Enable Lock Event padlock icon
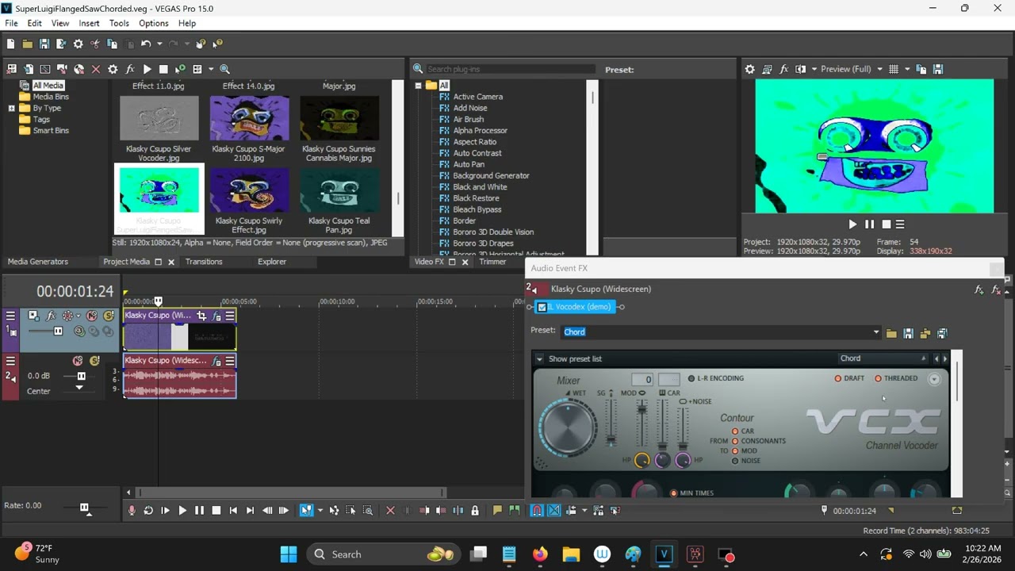 [x=475, y=511]
